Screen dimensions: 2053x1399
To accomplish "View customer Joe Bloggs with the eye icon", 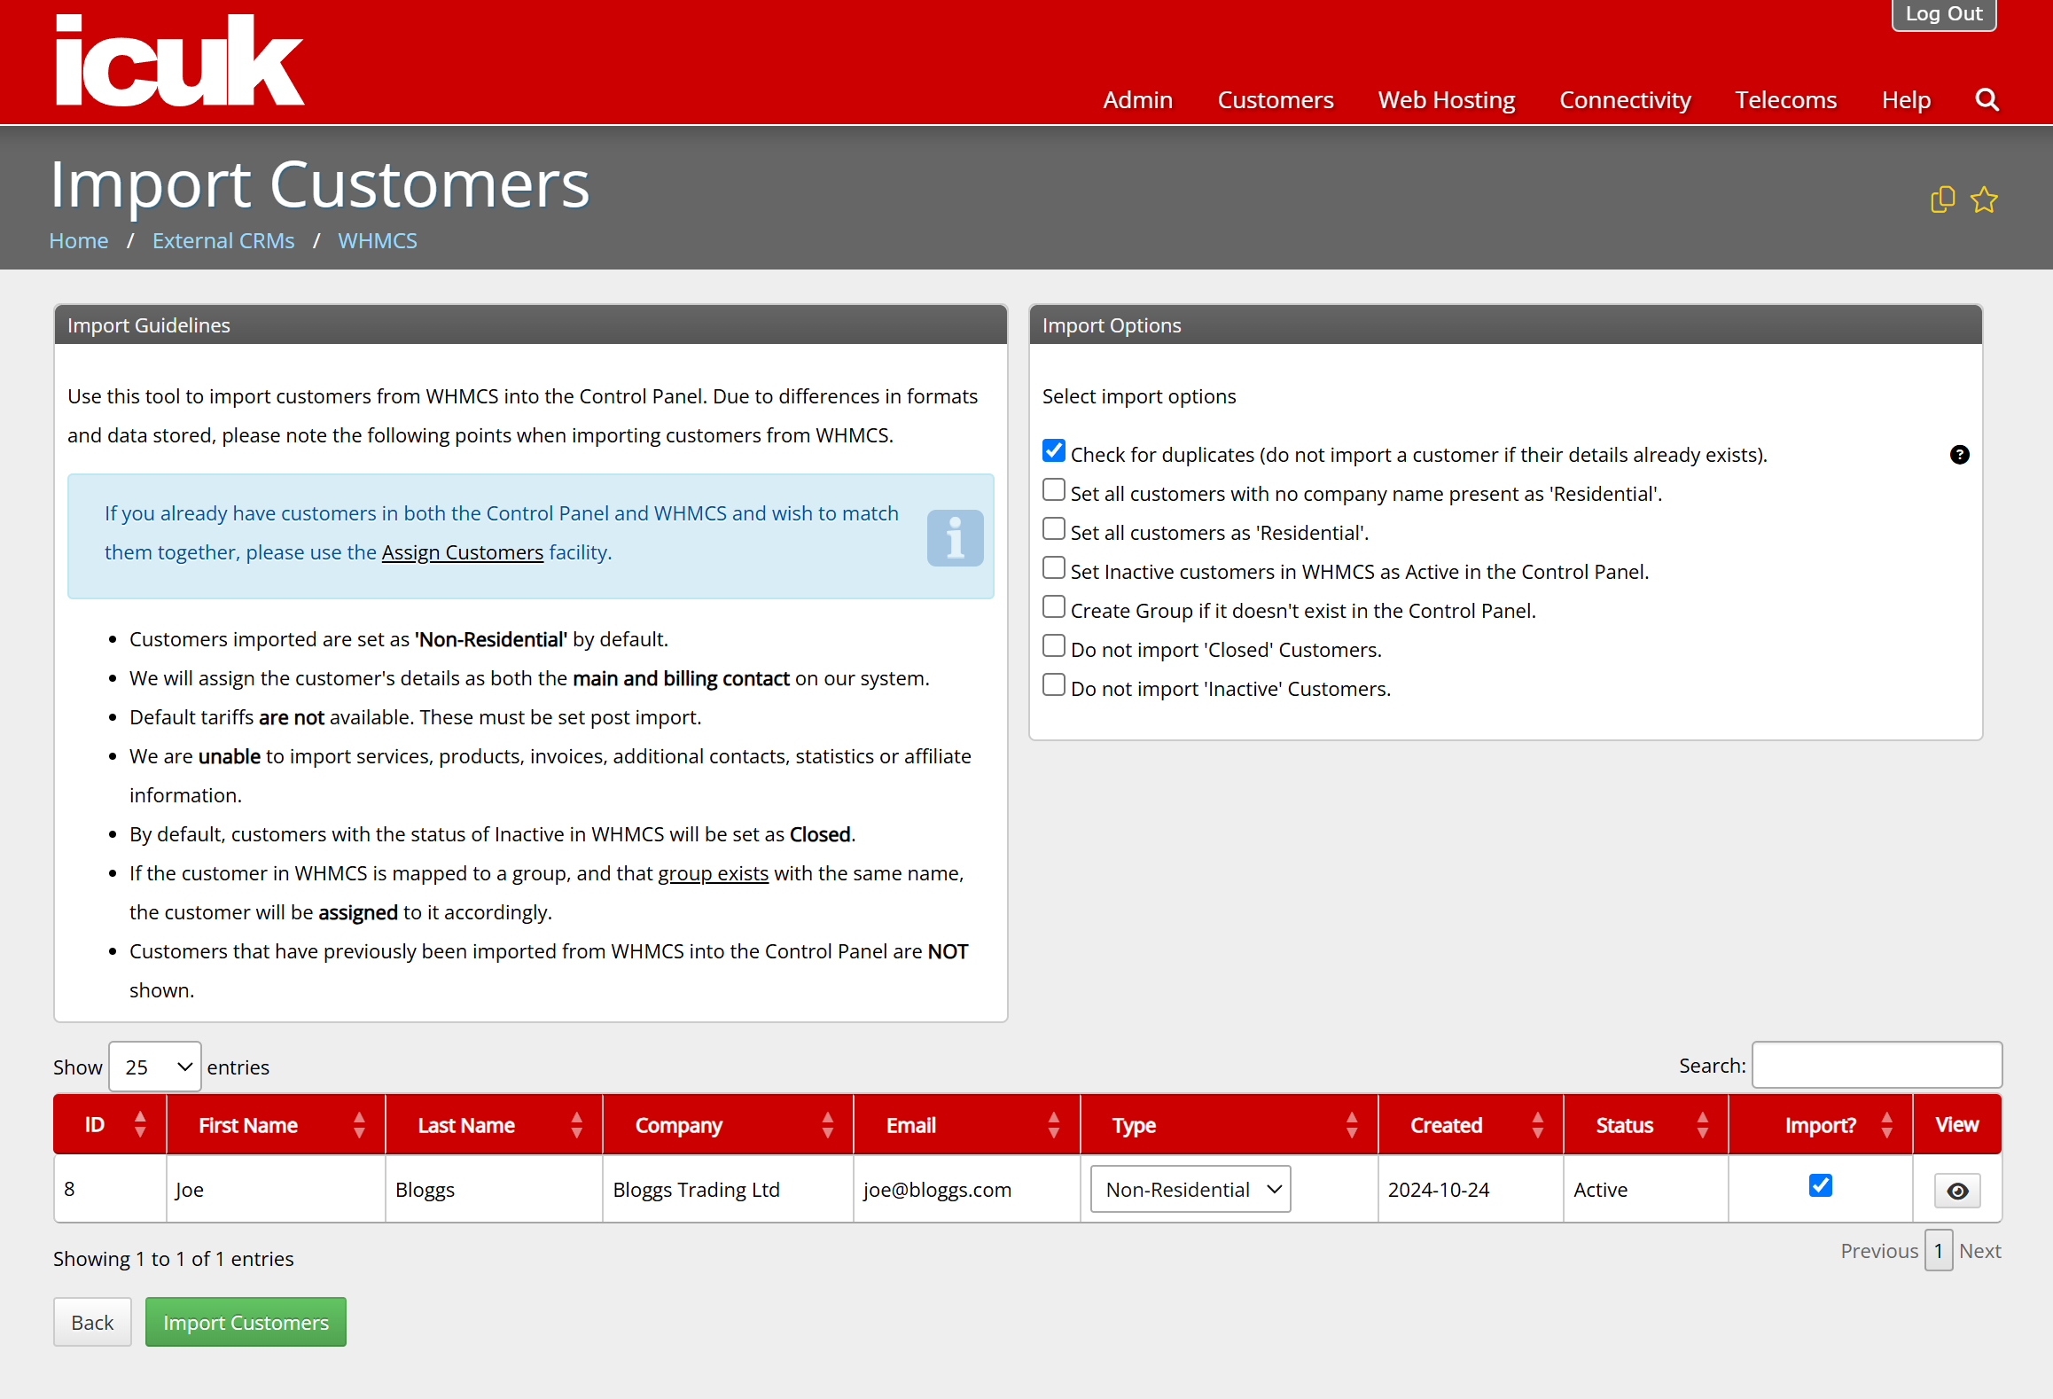I will (1957, 1191).
